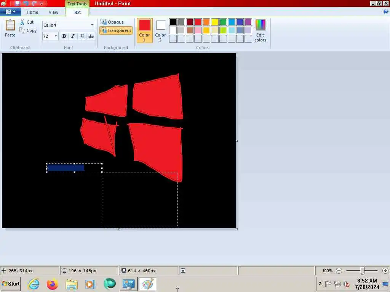Click the zoom out minus button

(x=339, y=271)
